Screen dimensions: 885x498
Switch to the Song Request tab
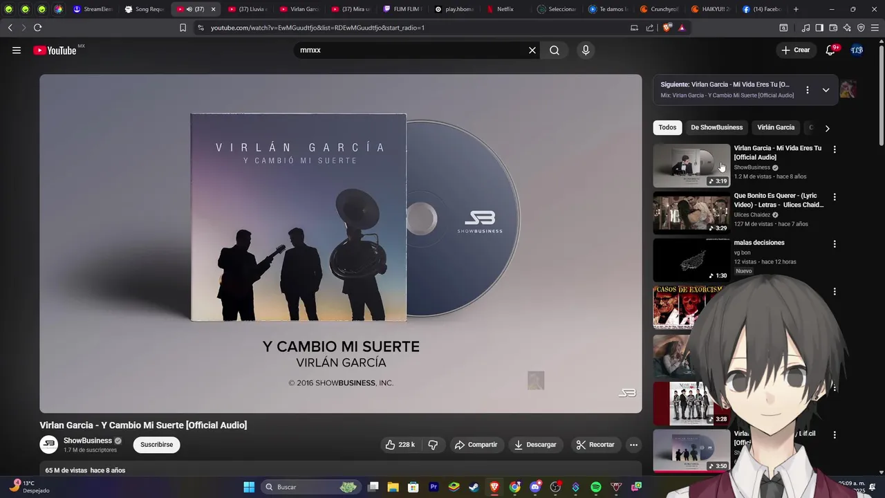pyautogui.click(x=144, y=9)
